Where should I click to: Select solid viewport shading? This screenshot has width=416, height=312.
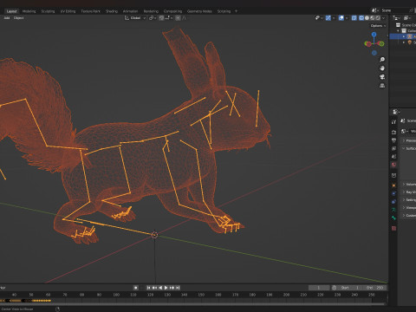tap(367, 18)
